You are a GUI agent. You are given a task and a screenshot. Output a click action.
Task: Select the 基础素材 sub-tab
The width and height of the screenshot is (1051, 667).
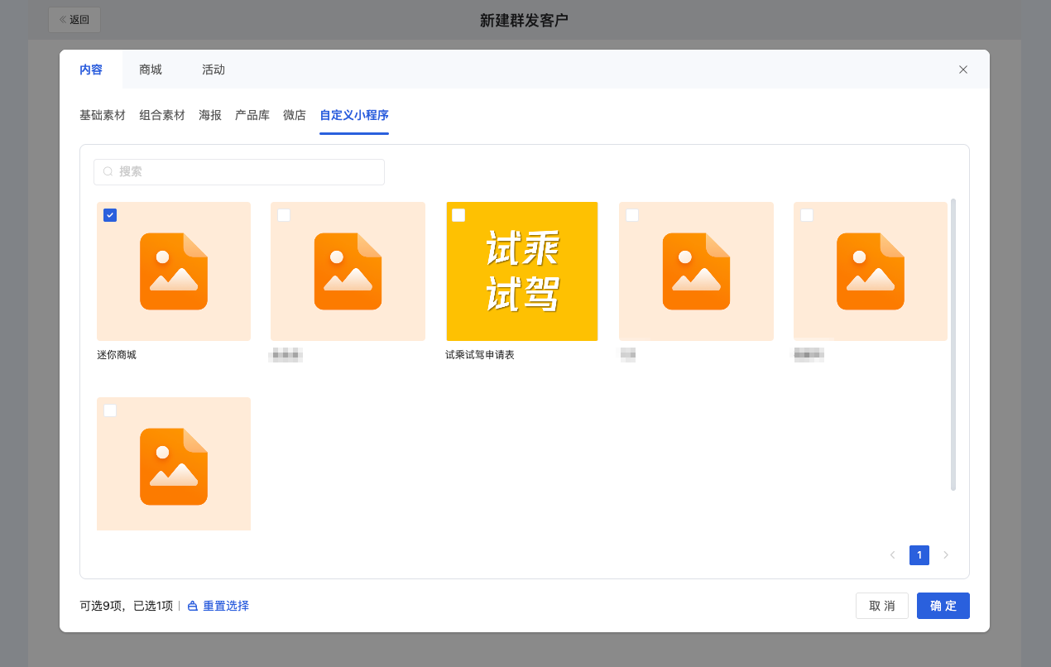(x=103, y=115)
